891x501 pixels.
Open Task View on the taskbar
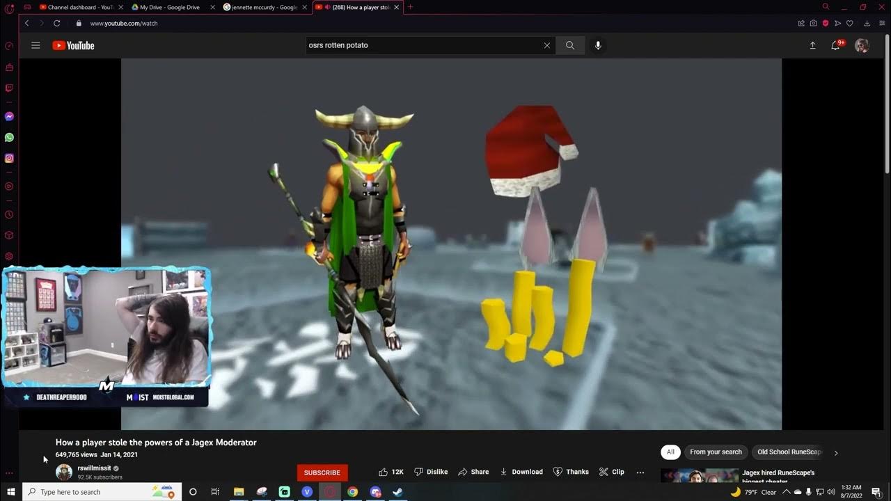coord(215,492)
